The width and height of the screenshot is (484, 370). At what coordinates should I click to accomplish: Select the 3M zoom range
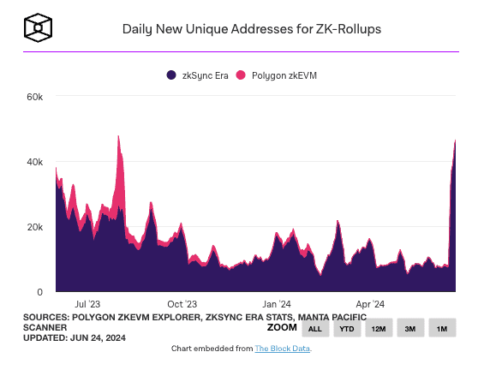click(x=410, y=329)
